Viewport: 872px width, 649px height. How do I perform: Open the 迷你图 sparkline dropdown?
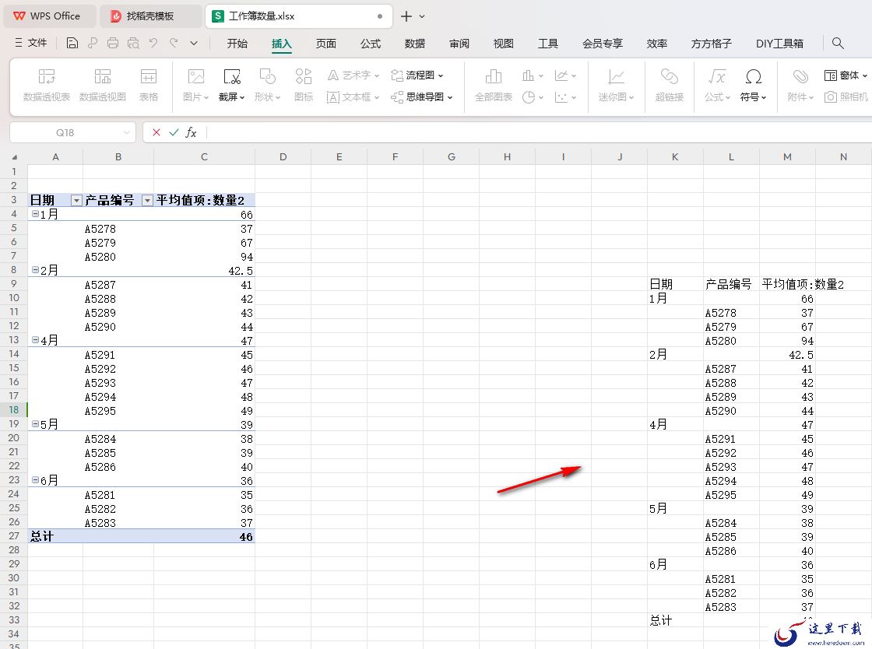click(616, 85)
